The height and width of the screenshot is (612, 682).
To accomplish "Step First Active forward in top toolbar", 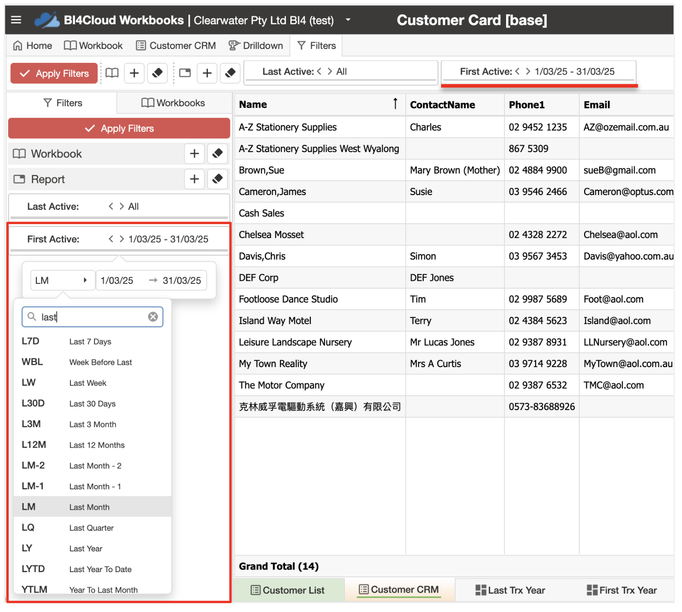I will (x=528, y=71).
